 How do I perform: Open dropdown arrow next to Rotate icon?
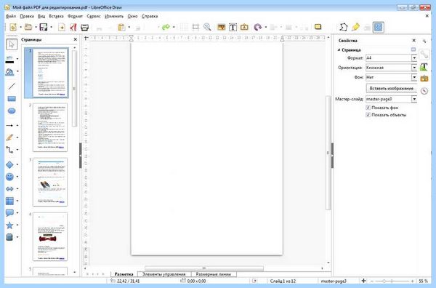pyautogui.click(x=266, y=27)
